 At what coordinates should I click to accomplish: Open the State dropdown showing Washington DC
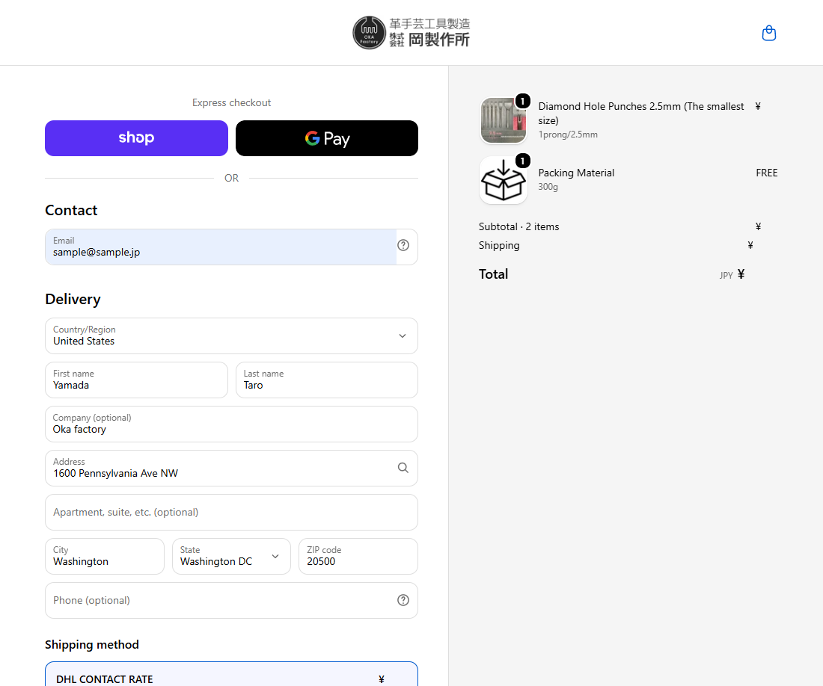(231, 557)
